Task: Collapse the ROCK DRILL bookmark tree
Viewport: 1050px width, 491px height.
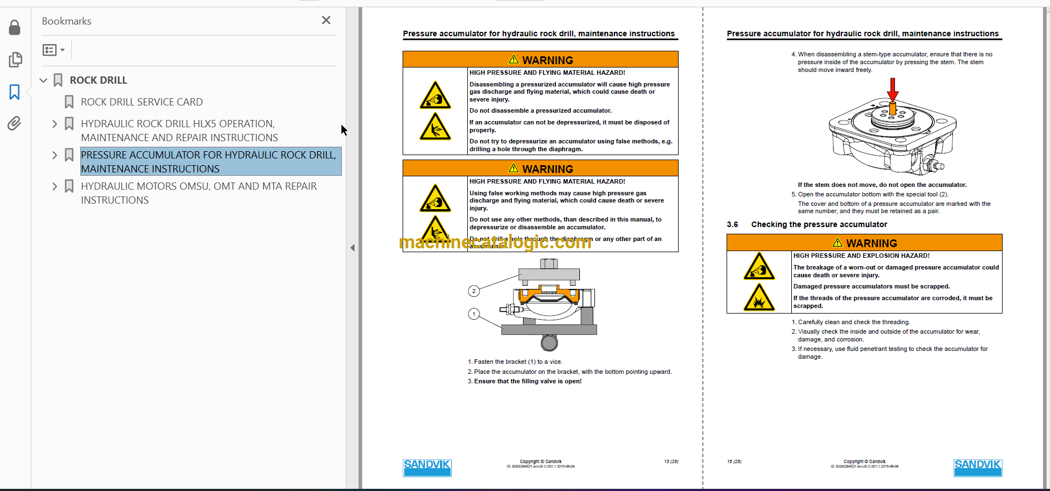Action: point(43,80)
